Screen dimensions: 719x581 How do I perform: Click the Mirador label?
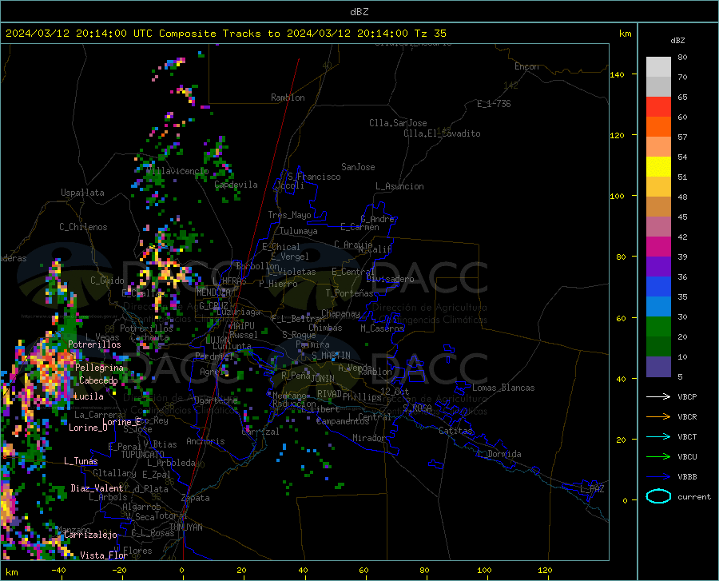tap(368, 438)
